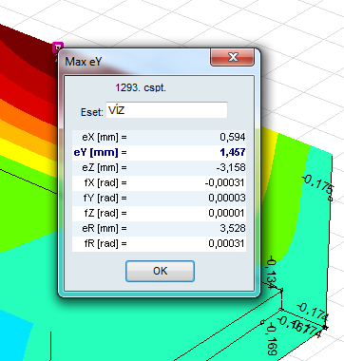Click the 1293. cspt. node label

(x=141, y=87)
